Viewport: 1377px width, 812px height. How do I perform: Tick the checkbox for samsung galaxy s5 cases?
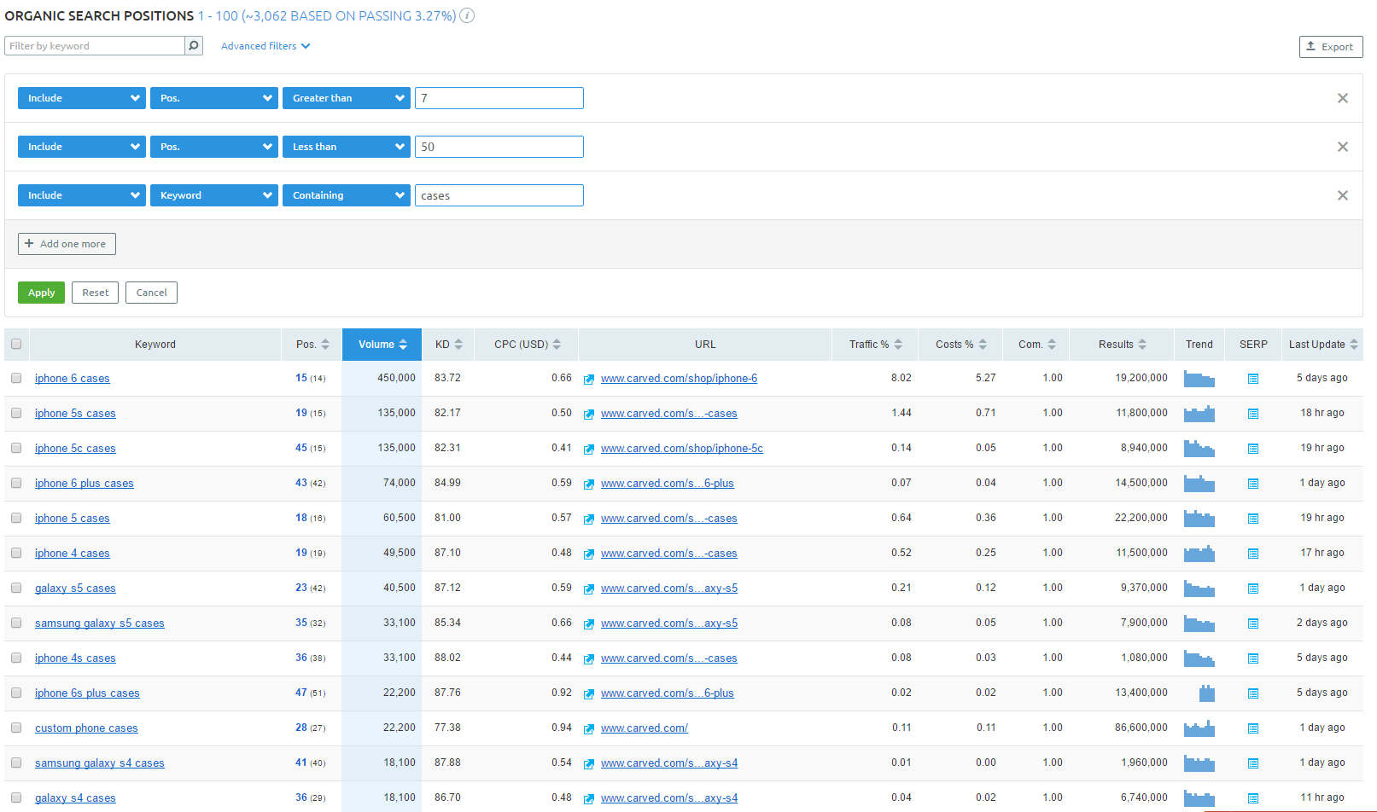(16, 623)
